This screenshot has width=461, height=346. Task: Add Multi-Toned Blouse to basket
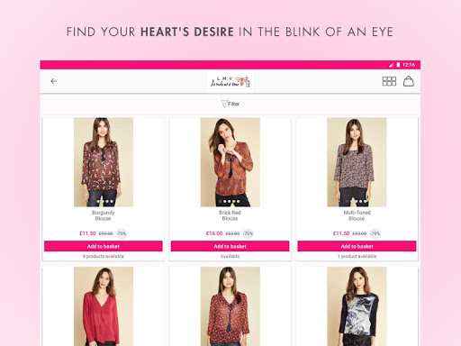357,246
